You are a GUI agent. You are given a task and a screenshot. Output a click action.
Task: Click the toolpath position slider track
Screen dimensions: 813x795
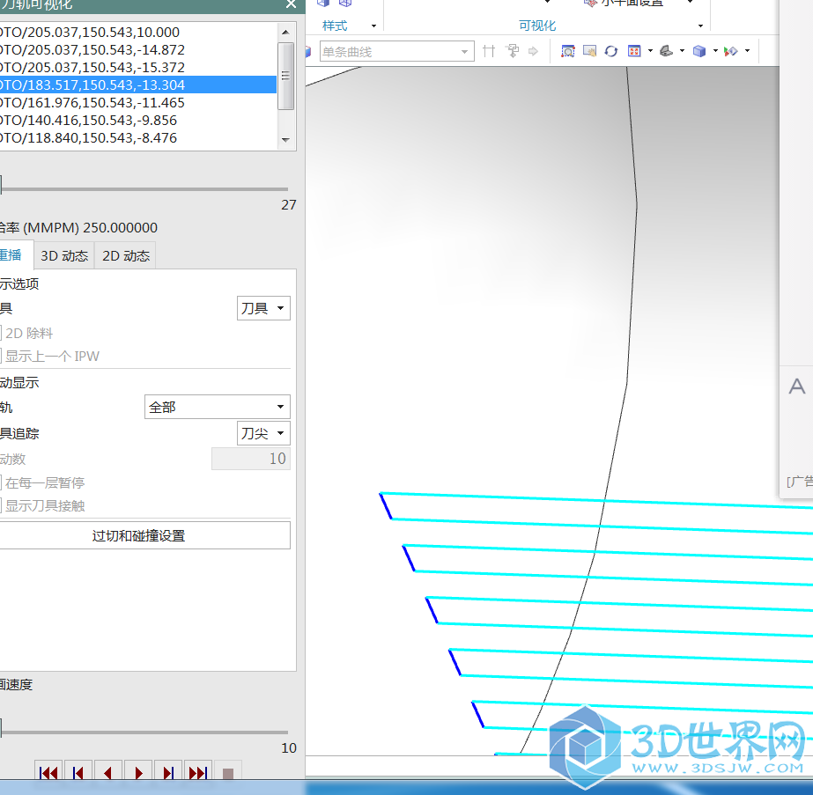[x=144, y=189]
